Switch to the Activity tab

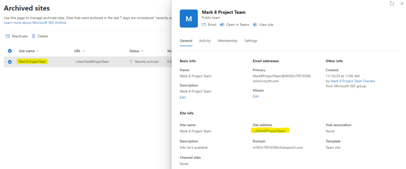tap(205, 41)
